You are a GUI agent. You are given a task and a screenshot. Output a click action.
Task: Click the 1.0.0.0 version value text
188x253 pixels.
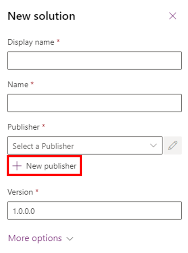(24, 211)
